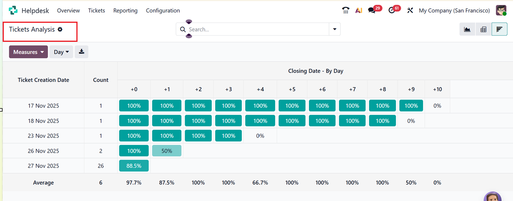Open the Reporting menu

[125, 11]
